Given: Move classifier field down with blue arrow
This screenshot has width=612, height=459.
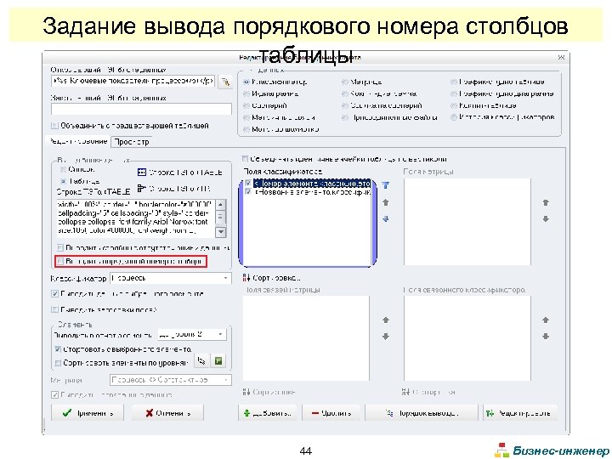Looking at the screenshot, I should (x=386, y=219).
